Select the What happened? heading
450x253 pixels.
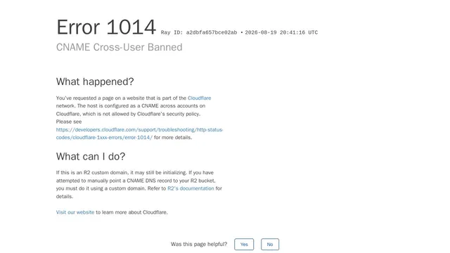point(95,82)
